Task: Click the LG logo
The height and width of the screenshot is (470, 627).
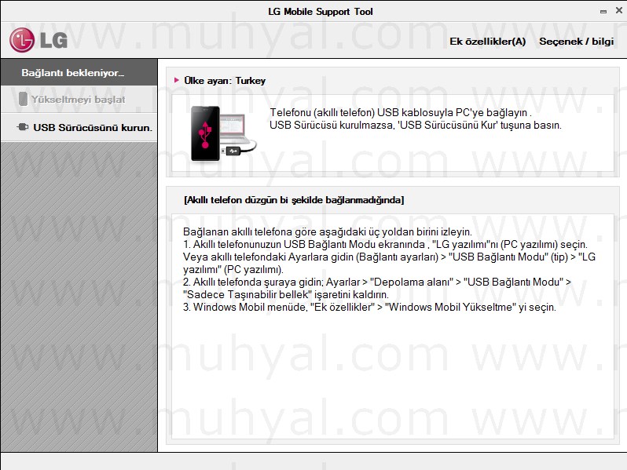Action: click(x=38, y=40)
